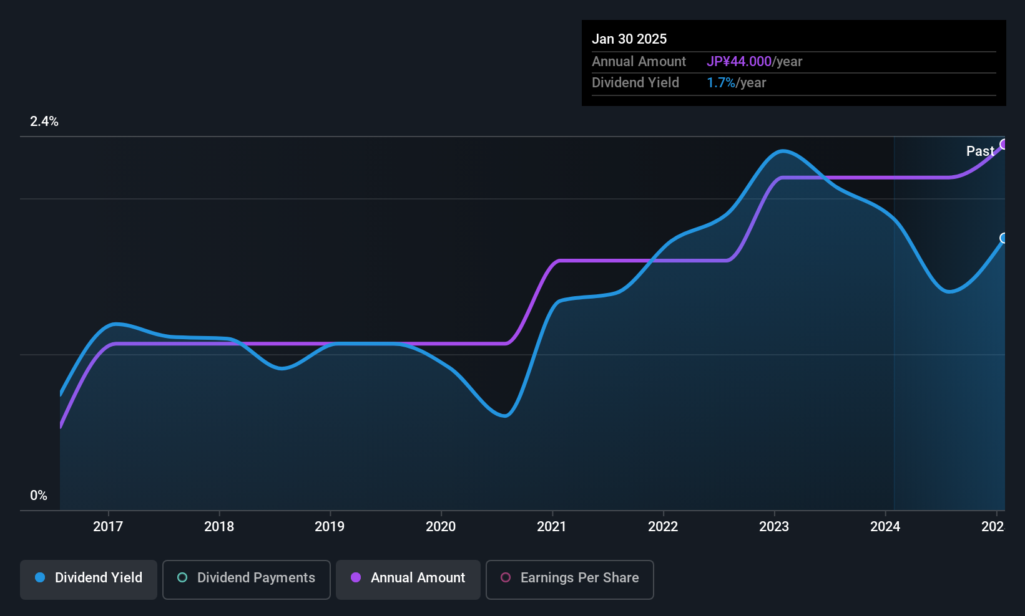Toggle the Annual Amount series
This screenshot has width=1025, height=616.
408,579
